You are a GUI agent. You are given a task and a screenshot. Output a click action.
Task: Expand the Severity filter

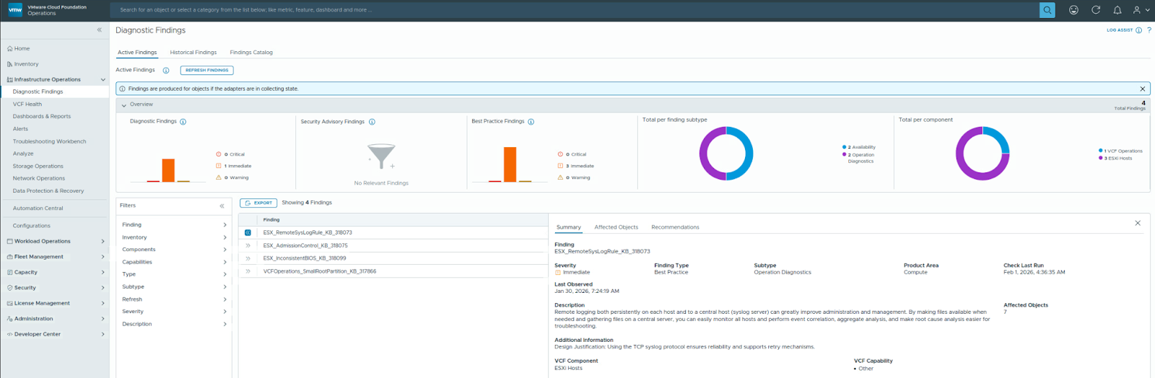tap(225, 312)
